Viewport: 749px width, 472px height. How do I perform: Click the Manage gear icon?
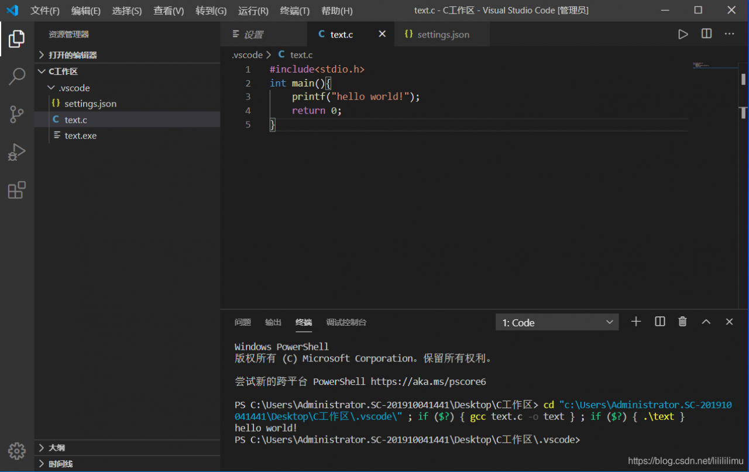click(16, 450)
